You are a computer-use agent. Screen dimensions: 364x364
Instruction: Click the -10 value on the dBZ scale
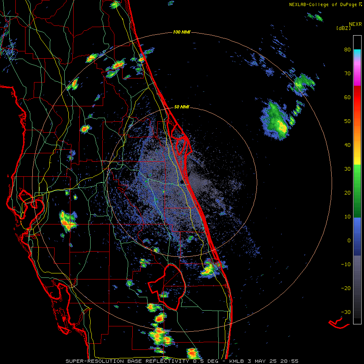[346, 265]
